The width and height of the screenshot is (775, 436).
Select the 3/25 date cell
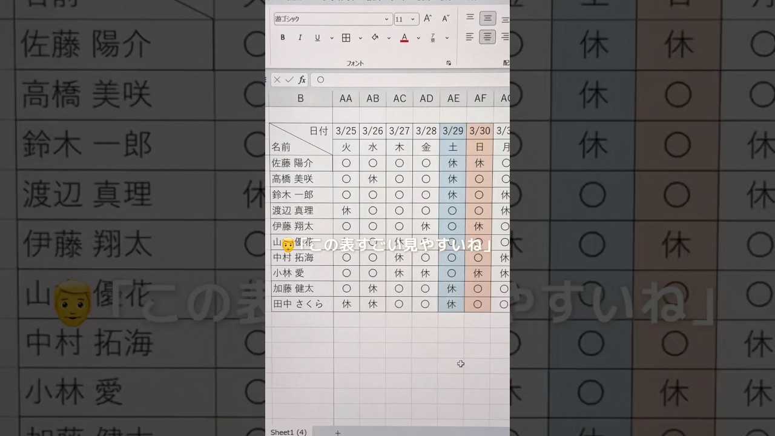pyautogui.click(x=346, y=131)
